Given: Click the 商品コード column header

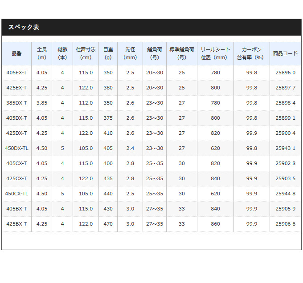Looking at the screenshot, I should pos(286,53).
